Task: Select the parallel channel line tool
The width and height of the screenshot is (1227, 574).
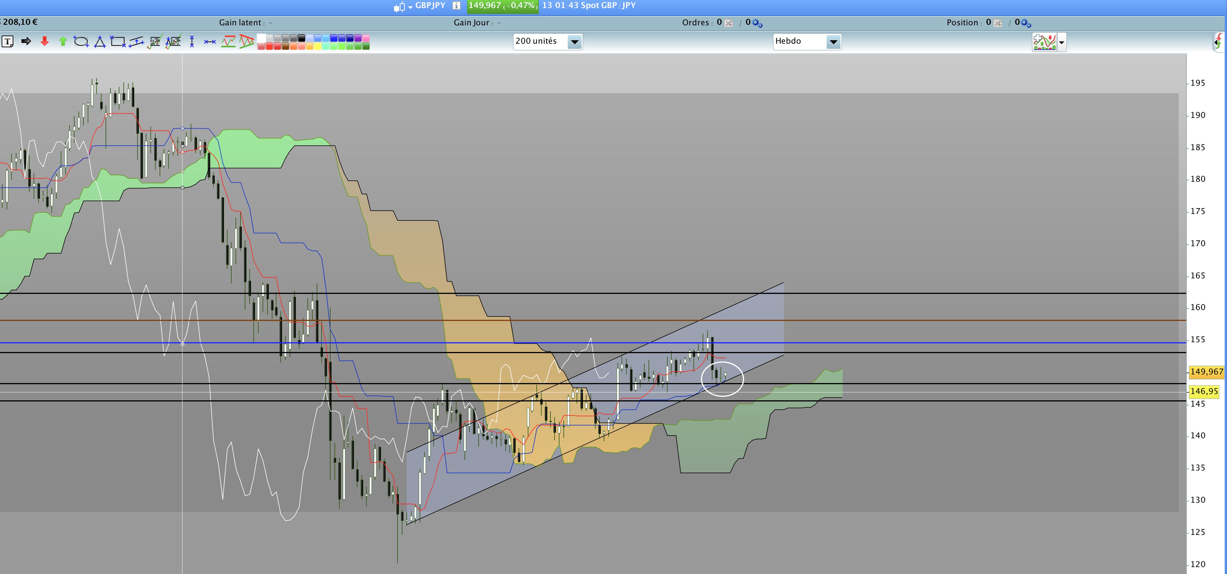Action: click(x=136, y=41)
